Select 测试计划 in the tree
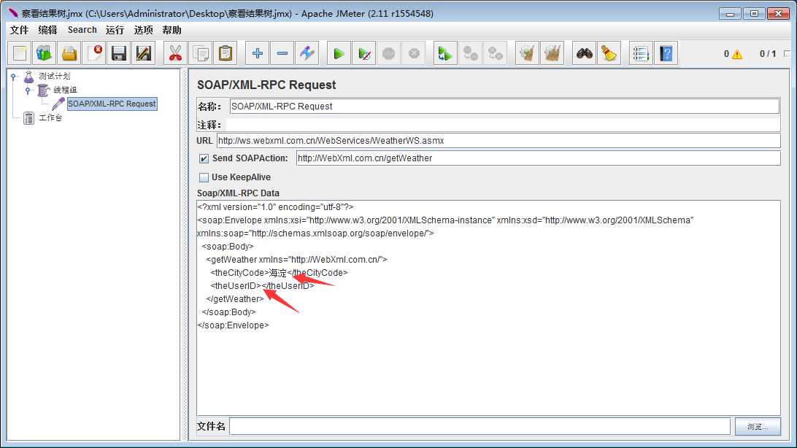The height and width of the screenshot is (448, 797). click(55, 76)
